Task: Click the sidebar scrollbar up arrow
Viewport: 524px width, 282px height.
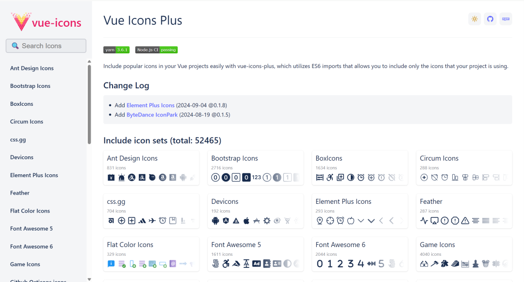Action: 89,62
